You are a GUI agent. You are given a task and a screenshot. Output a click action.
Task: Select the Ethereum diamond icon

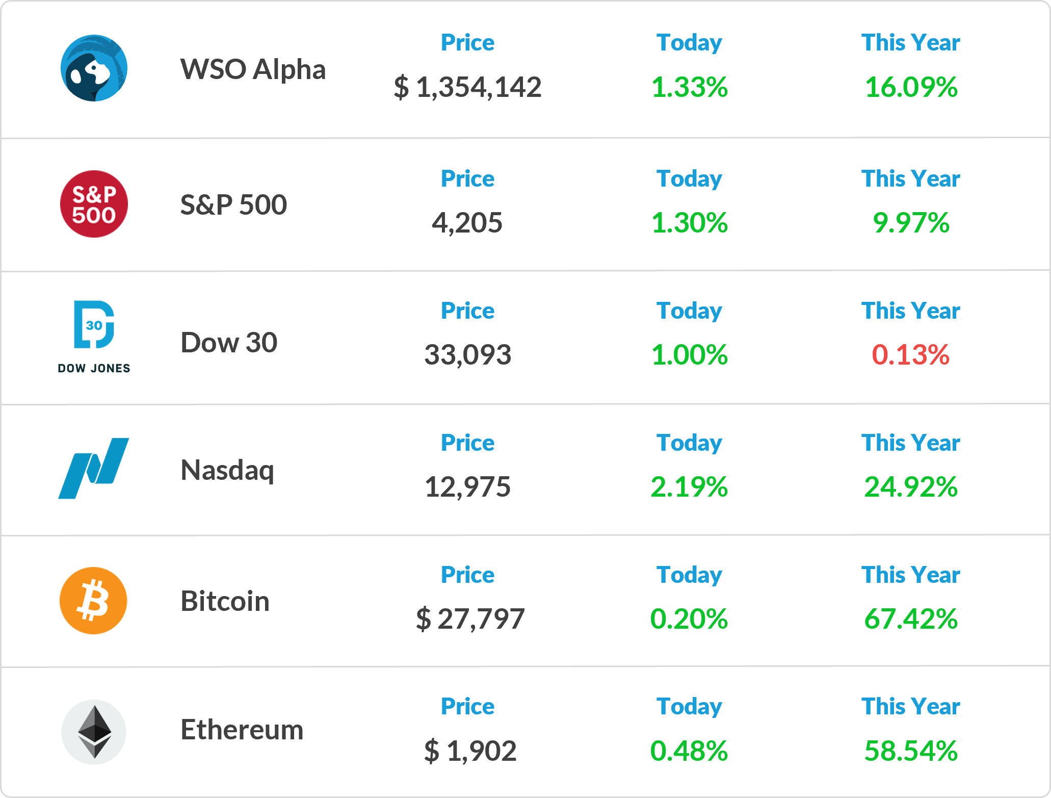[x=94, y=732]
